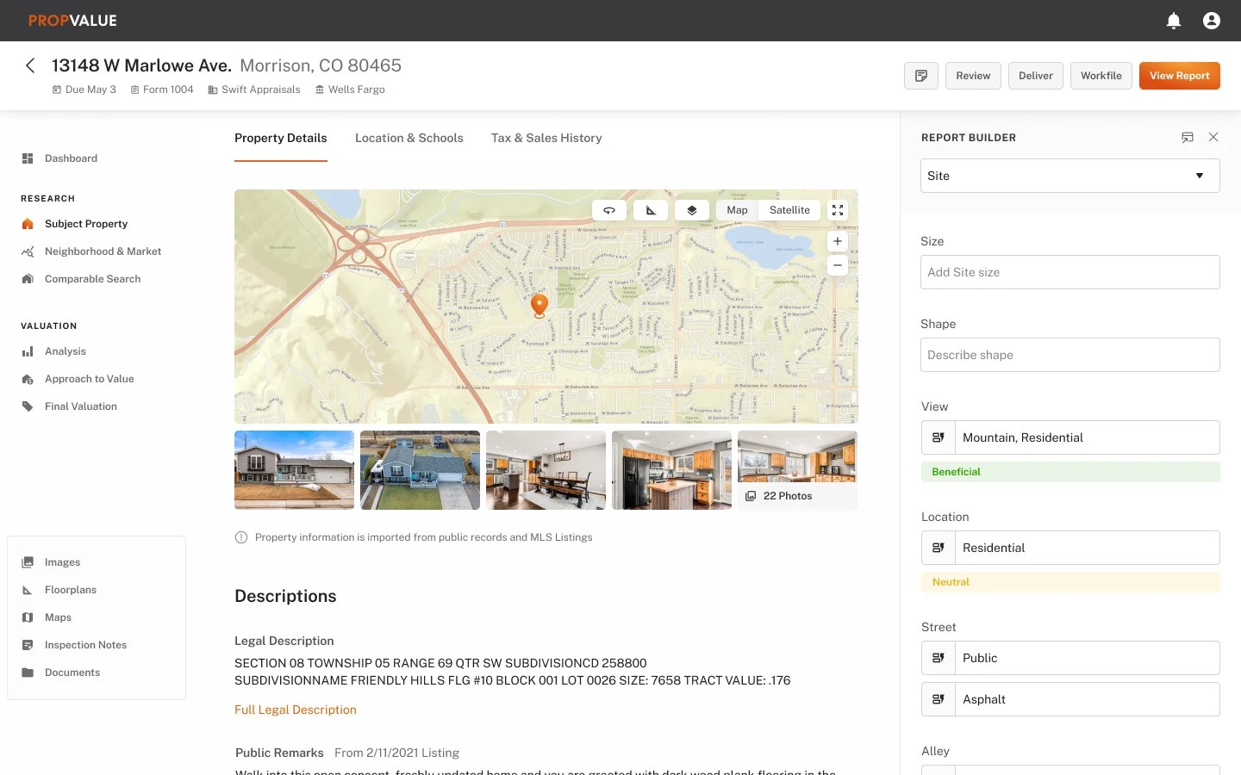The image size is (1241, 775).
Task: Click the Describe shape input field
Action: click(x=1070, y=355)
